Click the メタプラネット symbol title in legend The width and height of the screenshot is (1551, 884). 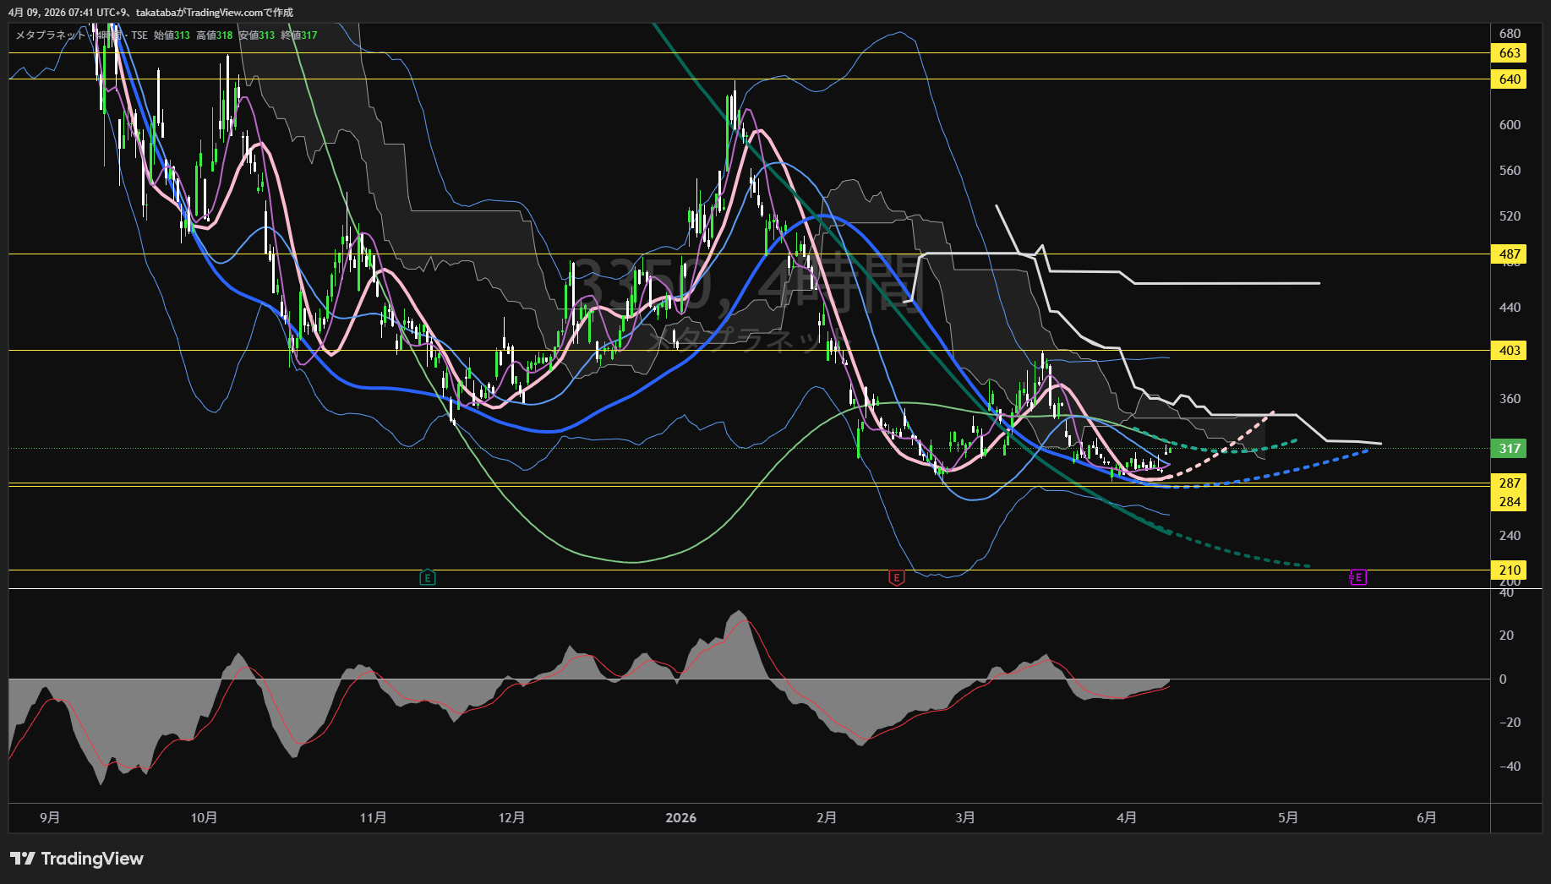51,35
